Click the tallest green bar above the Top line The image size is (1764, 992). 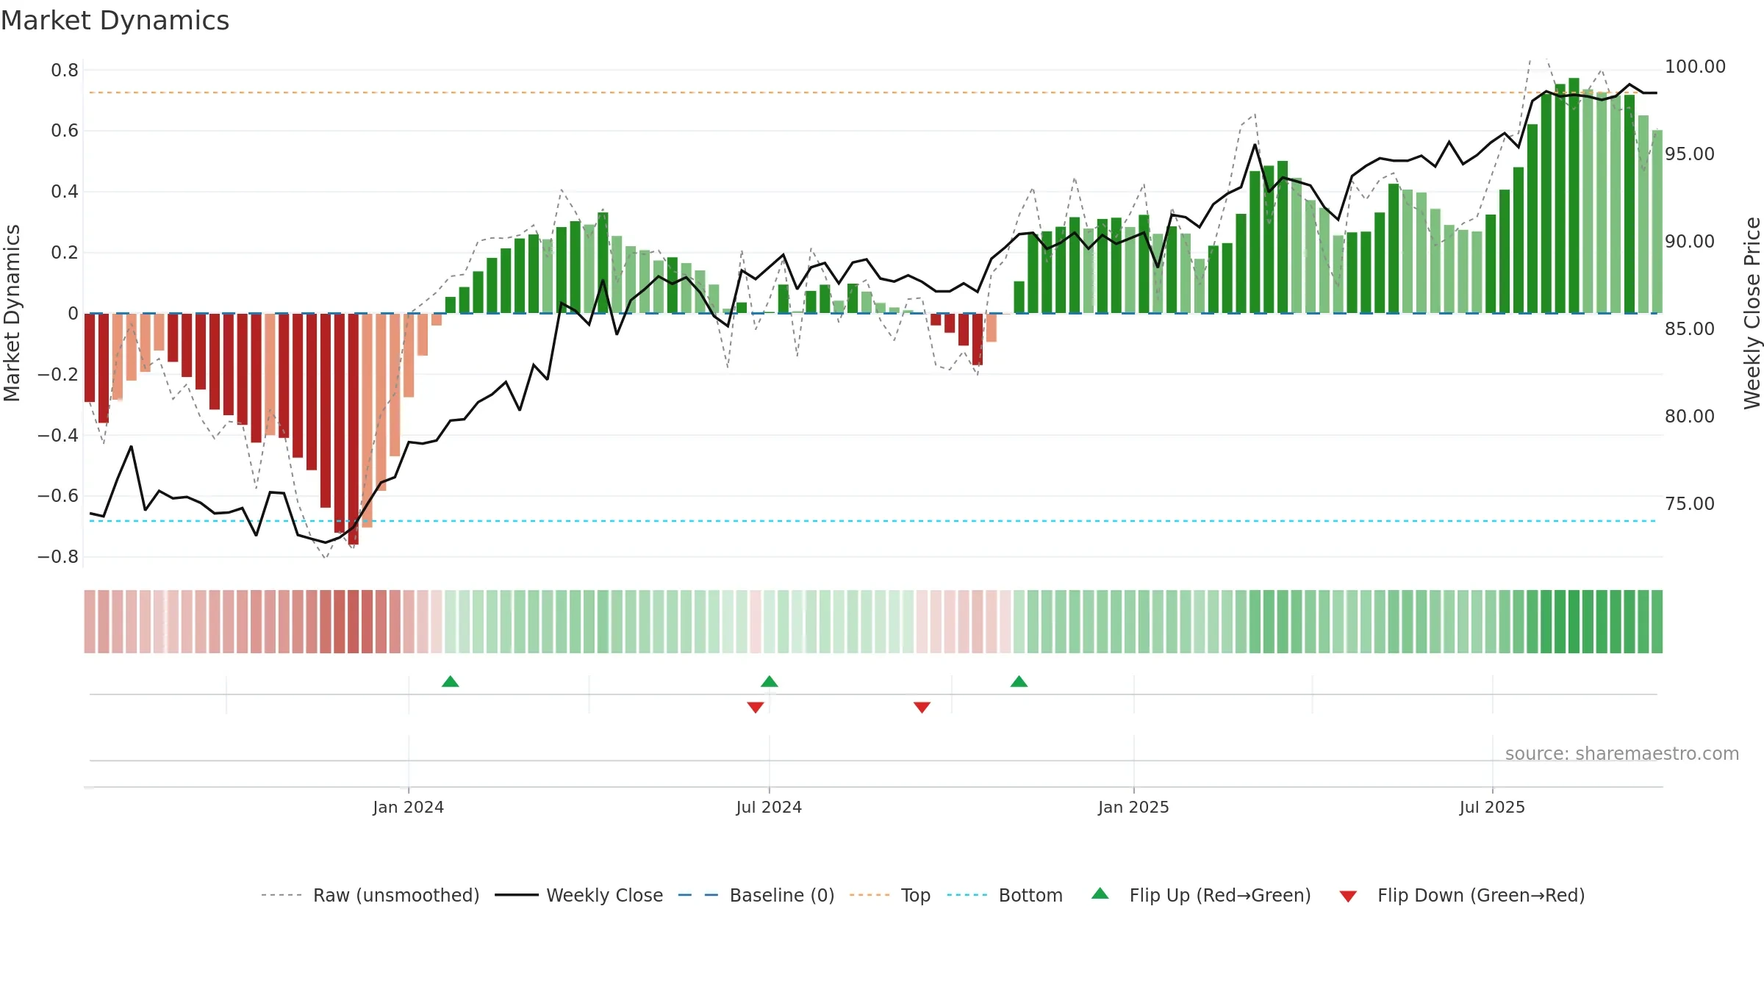pyautogui.click(x=1574, y=195)
